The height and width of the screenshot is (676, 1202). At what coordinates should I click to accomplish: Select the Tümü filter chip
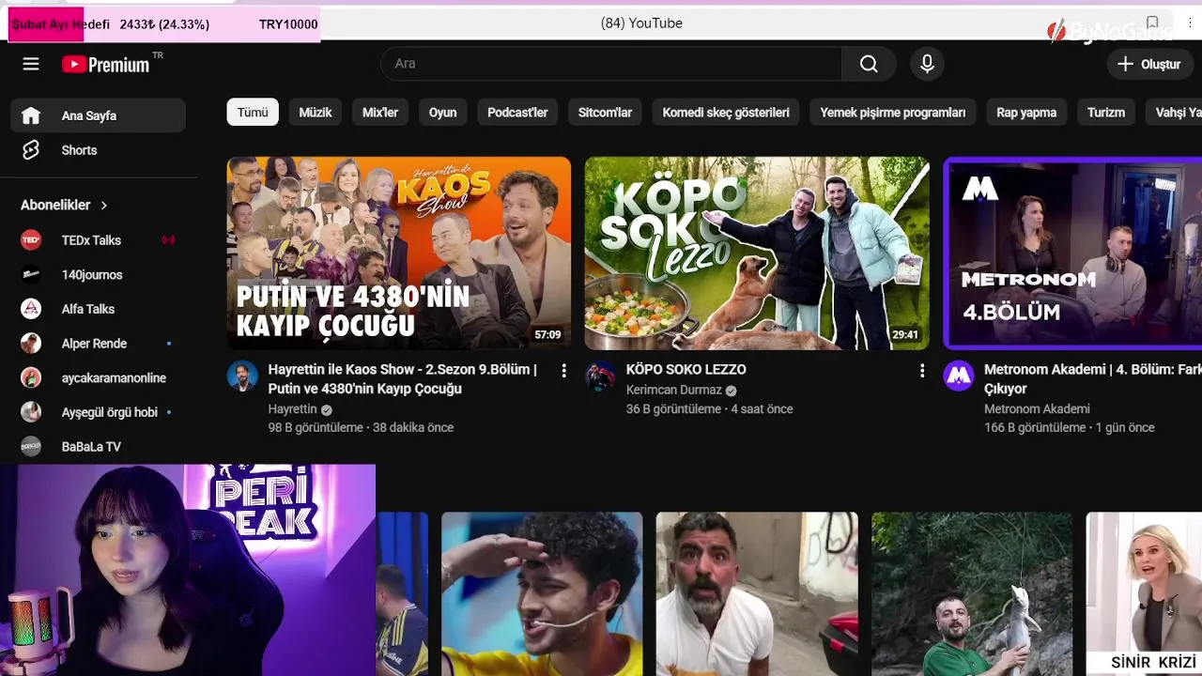253,113
